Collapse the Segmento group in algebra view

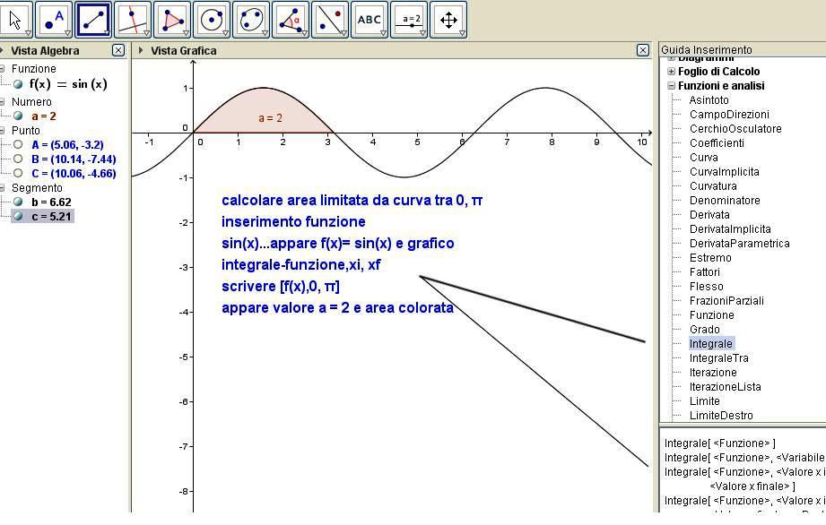[x=2, y=188]
